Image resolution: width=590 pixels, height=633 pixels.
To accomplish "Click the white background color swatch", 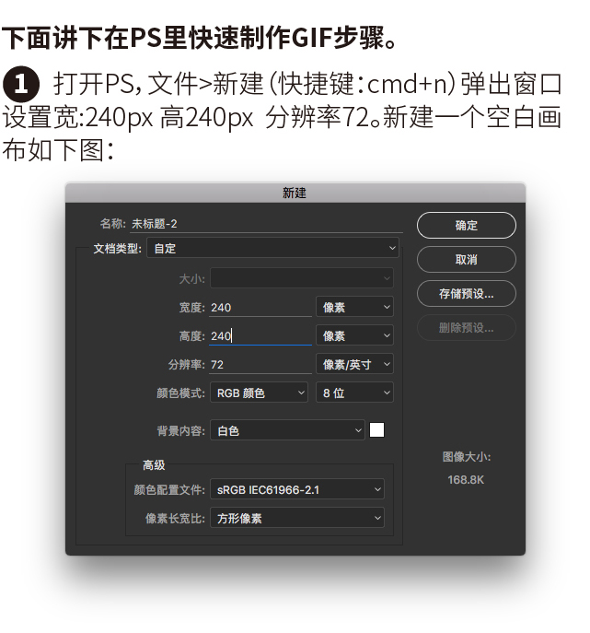I will (376, 430).
